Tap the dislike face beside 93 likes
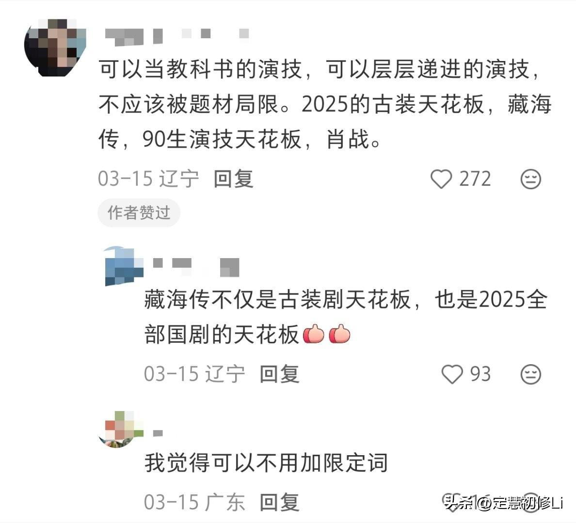The height and width of the screenshot is (523, 576). [x=531, y=374]
